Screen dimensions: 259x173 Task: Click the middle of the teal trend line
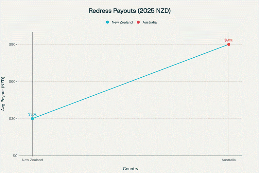[x=130, y=82]
